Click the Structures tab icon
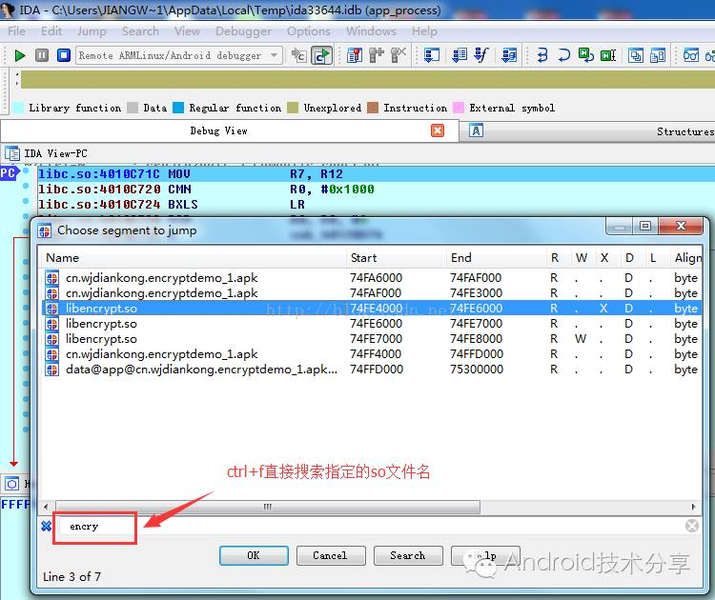 pos(476,130)
